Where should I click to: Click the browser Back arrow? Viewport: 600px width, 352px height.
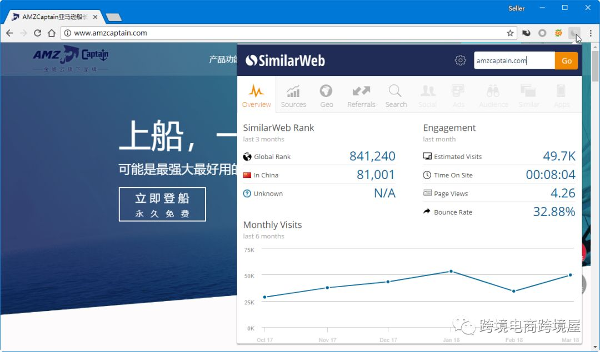9,33
